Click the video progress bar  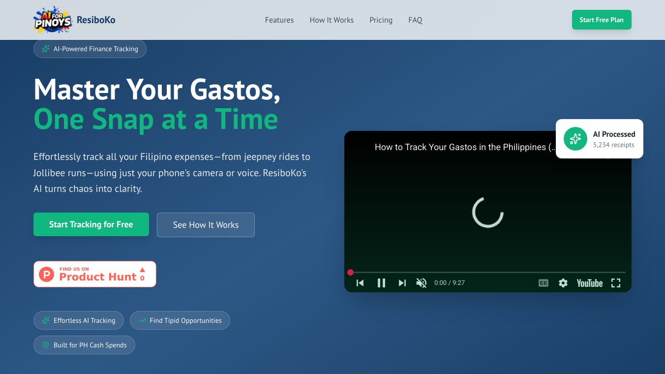pos(488,272)
